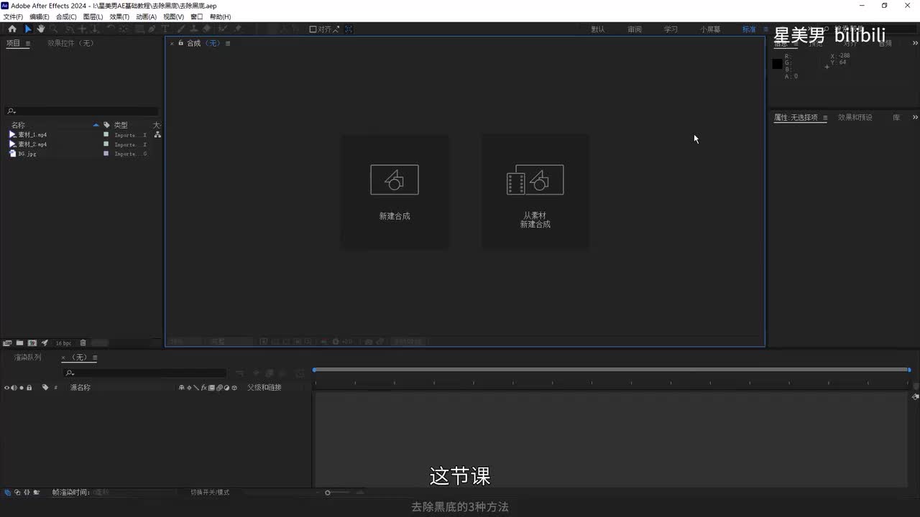Switch to 小屏幕 workspace
The width and height of the screenshot is (920, 517).
pyautogui.click(x=711, y=29)
